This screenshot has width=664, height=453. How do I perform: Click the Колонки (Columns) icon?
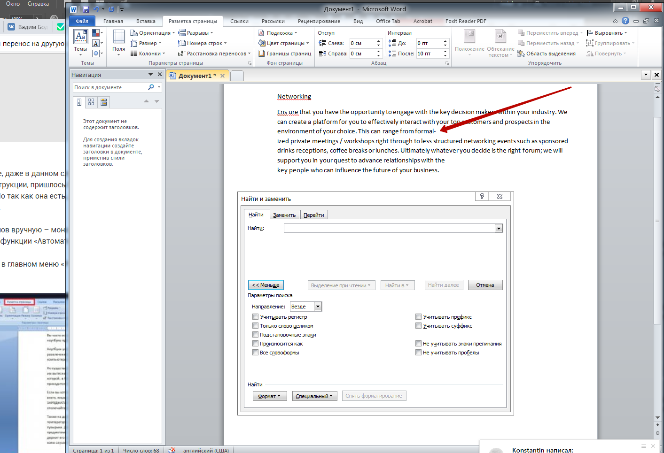point(134,54)
